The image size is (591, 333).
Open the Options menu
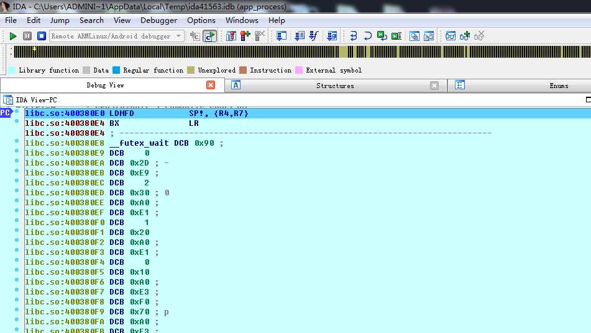point(201,20)
